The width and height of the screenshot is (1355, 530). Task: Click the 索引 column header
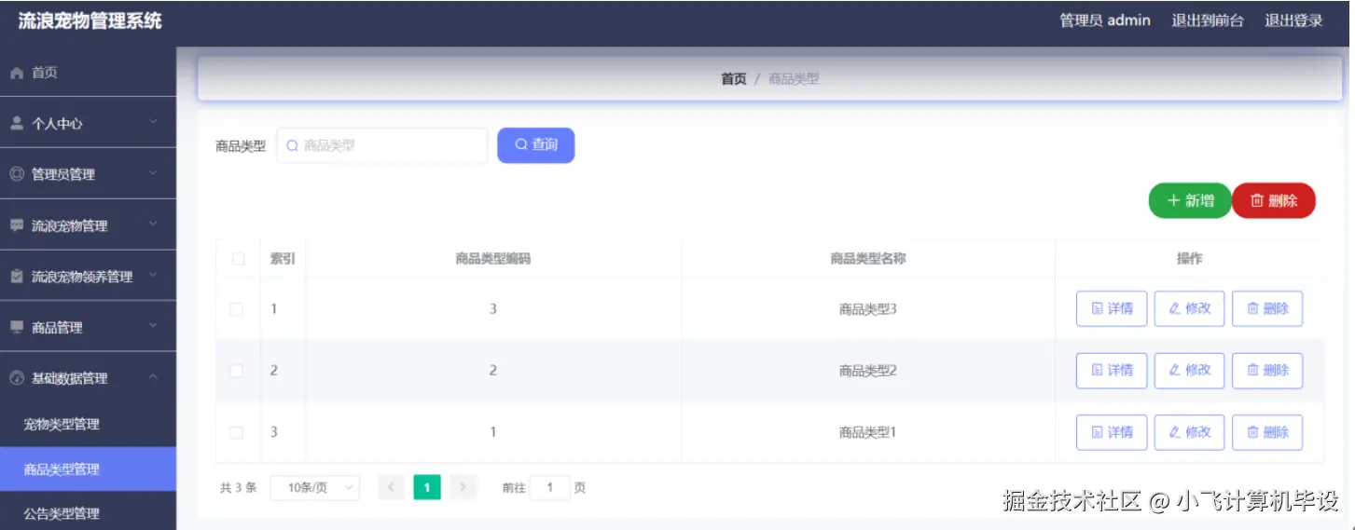coord(283,259)
